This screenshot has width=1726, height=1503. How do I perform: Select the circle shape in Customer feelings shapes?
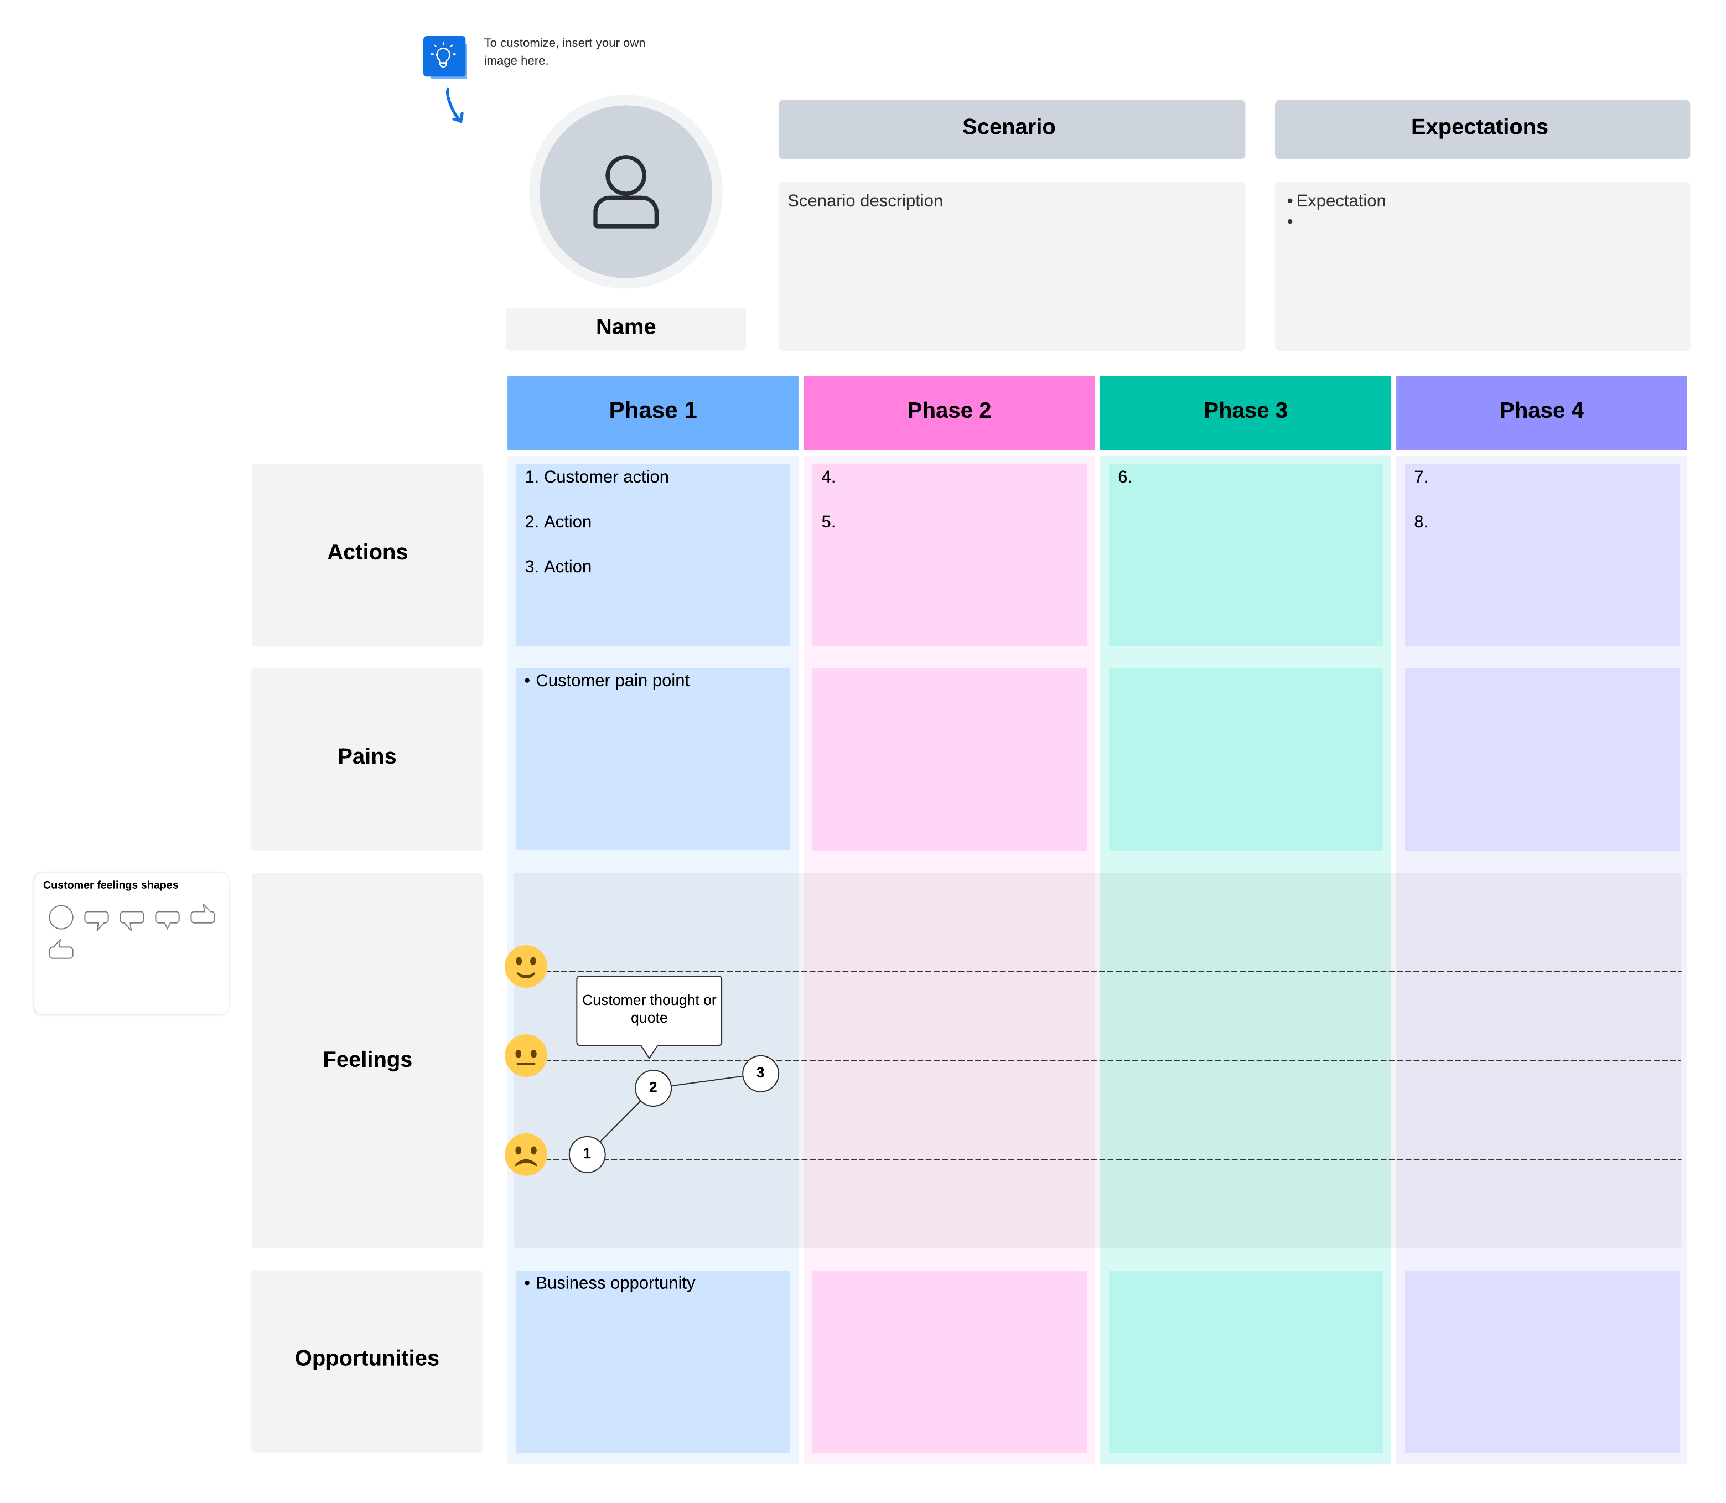click(62, 918)
